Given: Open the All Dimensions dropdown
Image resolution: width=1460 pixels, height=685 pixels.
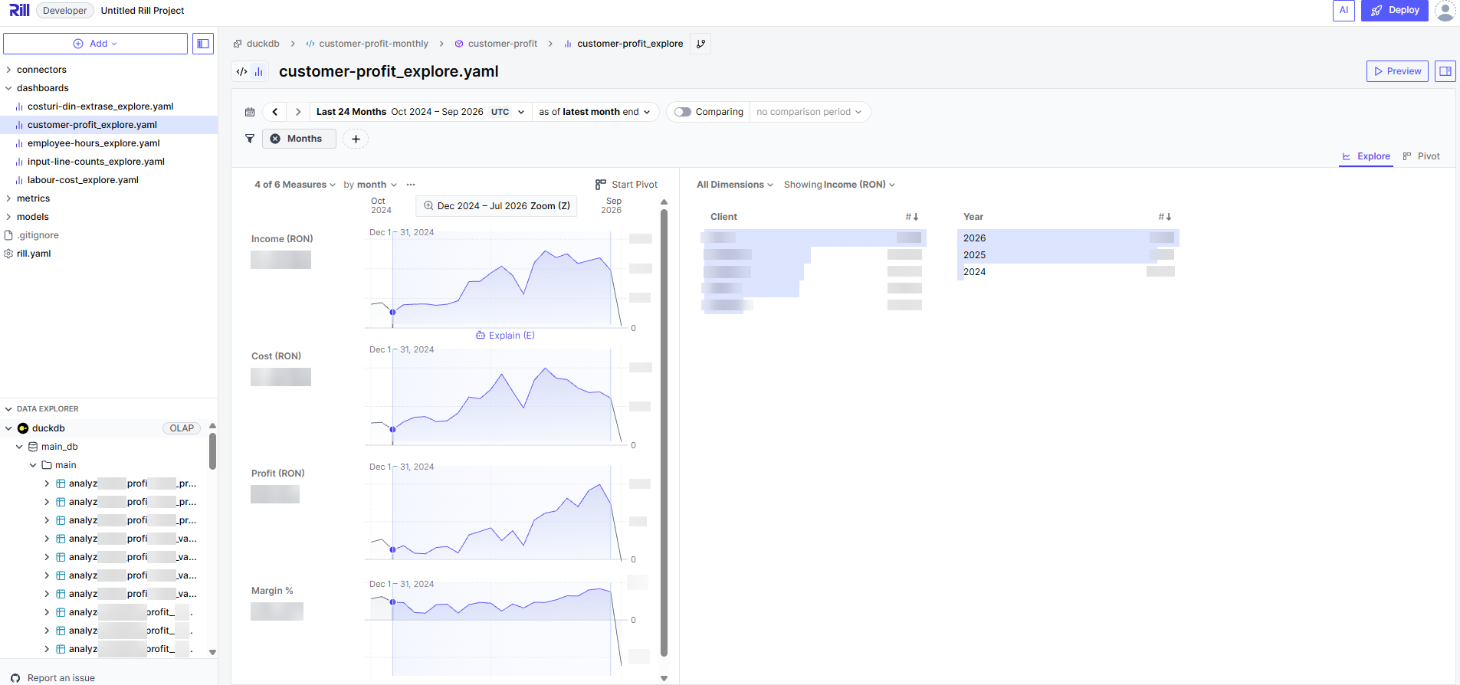Looking at the screenshot, I should point(735,185).
